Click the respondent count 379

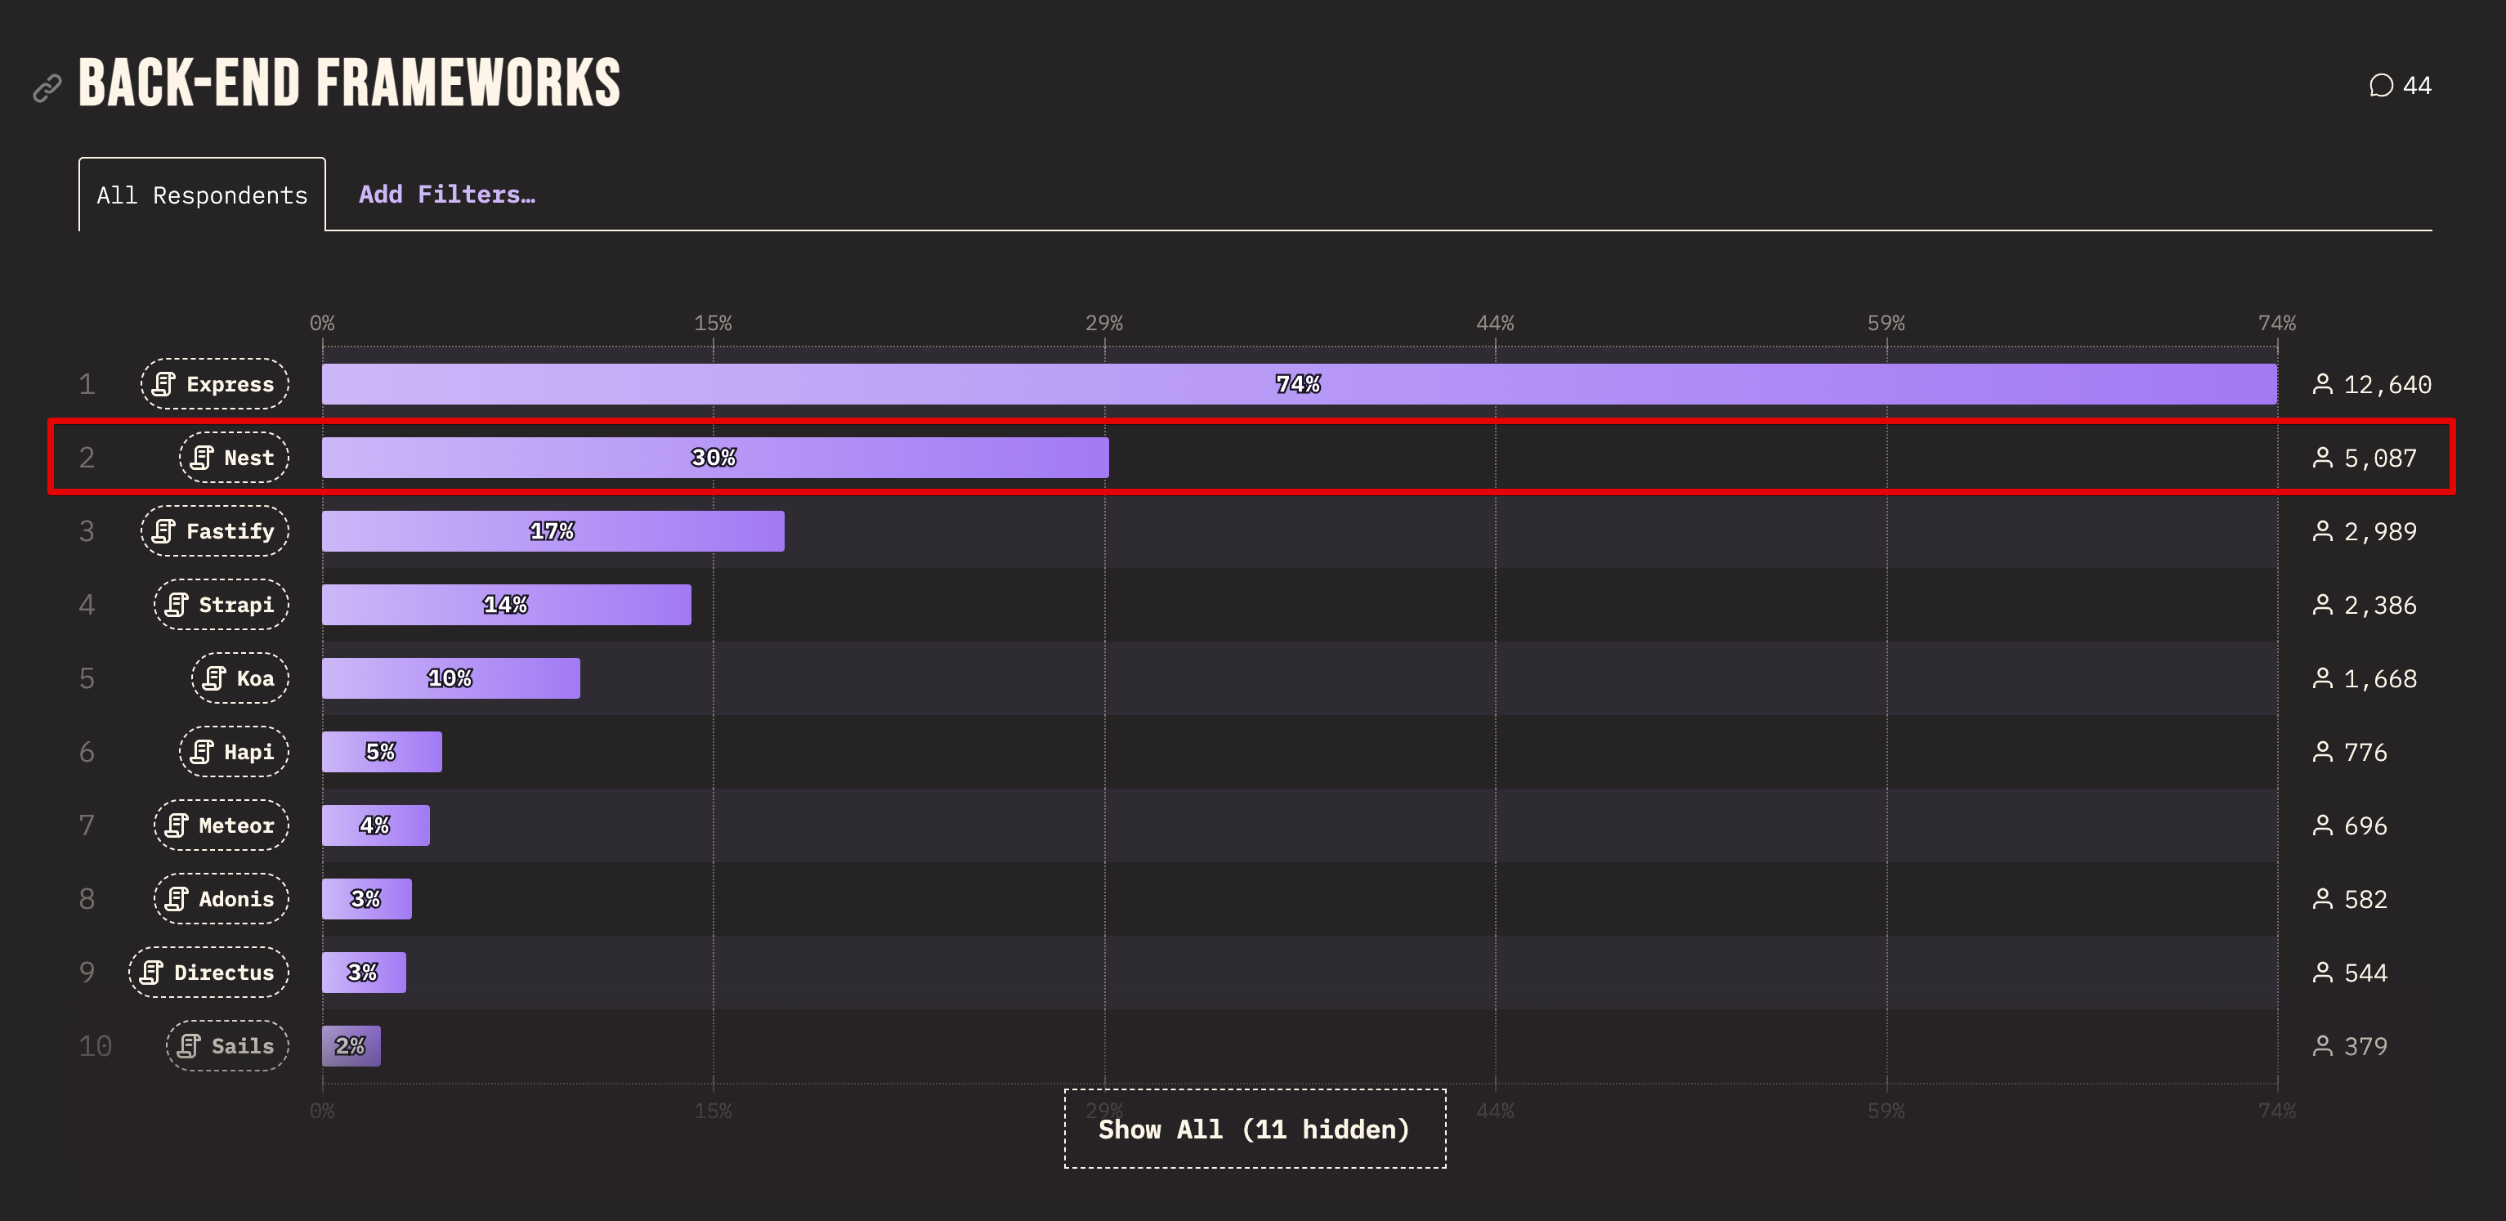coord(2365,1047)
